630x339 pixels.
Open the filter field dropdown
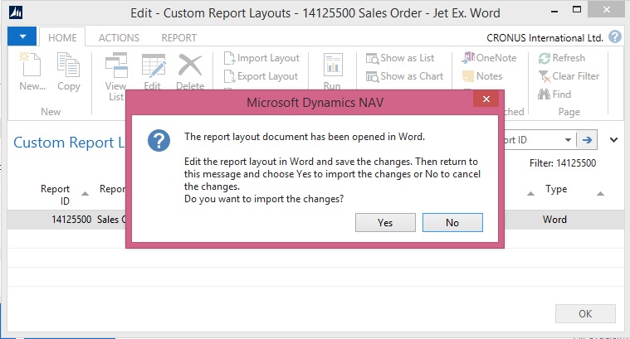(x=569, y=140)
